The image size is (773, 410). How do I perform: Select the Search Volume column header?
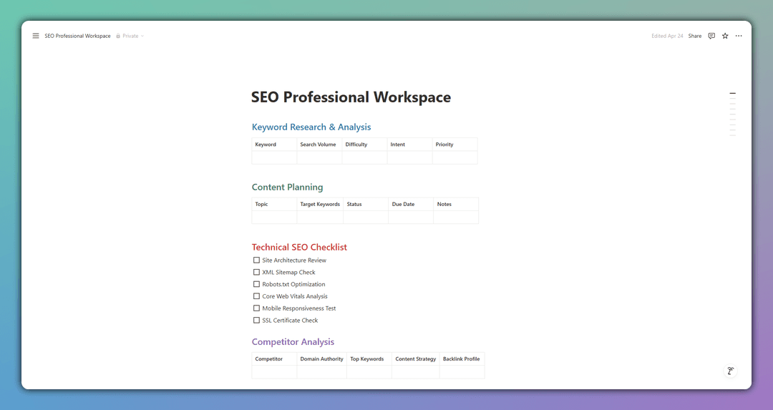click(x=319, y=145)
